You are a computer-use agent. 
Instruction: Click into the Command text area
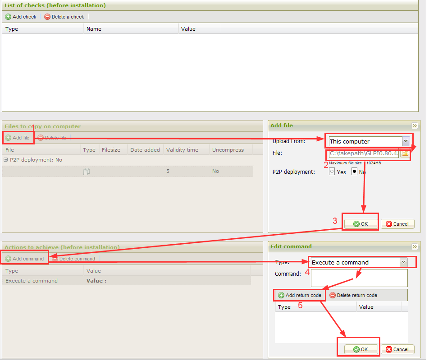coord(359,278)
